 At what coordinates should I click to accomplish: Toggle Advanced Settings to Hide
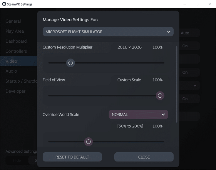17,161
